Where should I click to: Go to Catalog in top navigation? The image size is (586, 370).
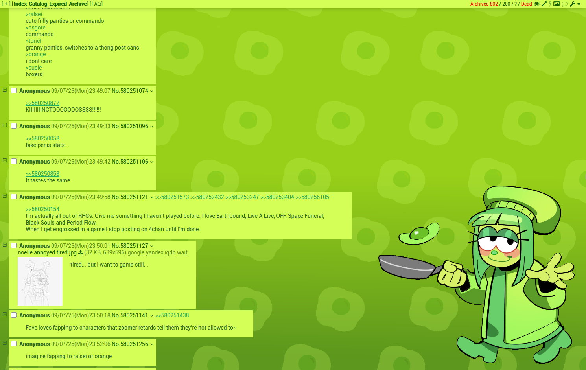pos(38,4)
